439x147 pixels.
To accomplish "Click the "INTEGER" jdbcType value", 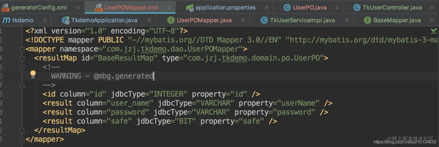I will [x=168, y=94].
